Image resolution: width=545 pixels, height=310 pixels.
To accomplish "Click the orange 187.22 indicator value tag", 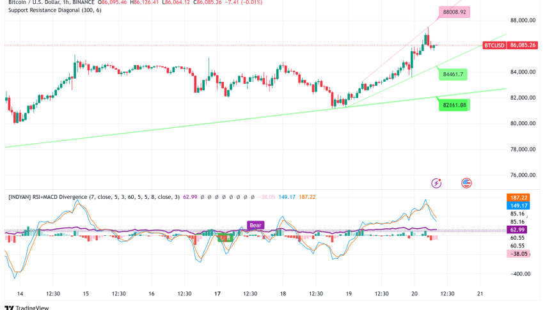I will click(519, 198).
